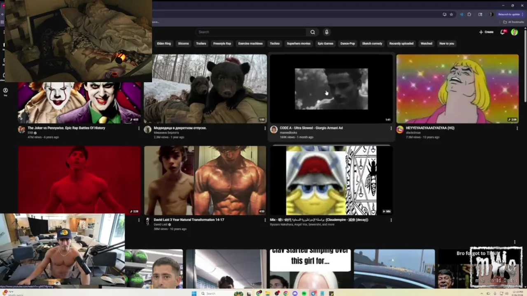Select the Trailers filter chip
527x296 pixels.
click(201, 44)
